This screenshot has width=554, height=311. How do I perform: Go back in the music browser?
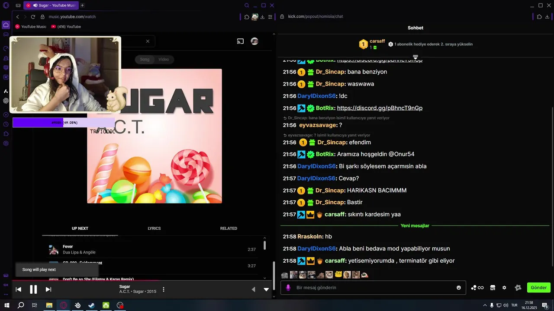[17, 17]
